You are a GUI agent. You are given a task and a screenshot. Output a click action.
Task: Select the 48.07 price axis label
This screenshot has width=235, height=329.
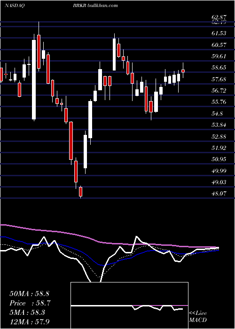click(219, 194)
